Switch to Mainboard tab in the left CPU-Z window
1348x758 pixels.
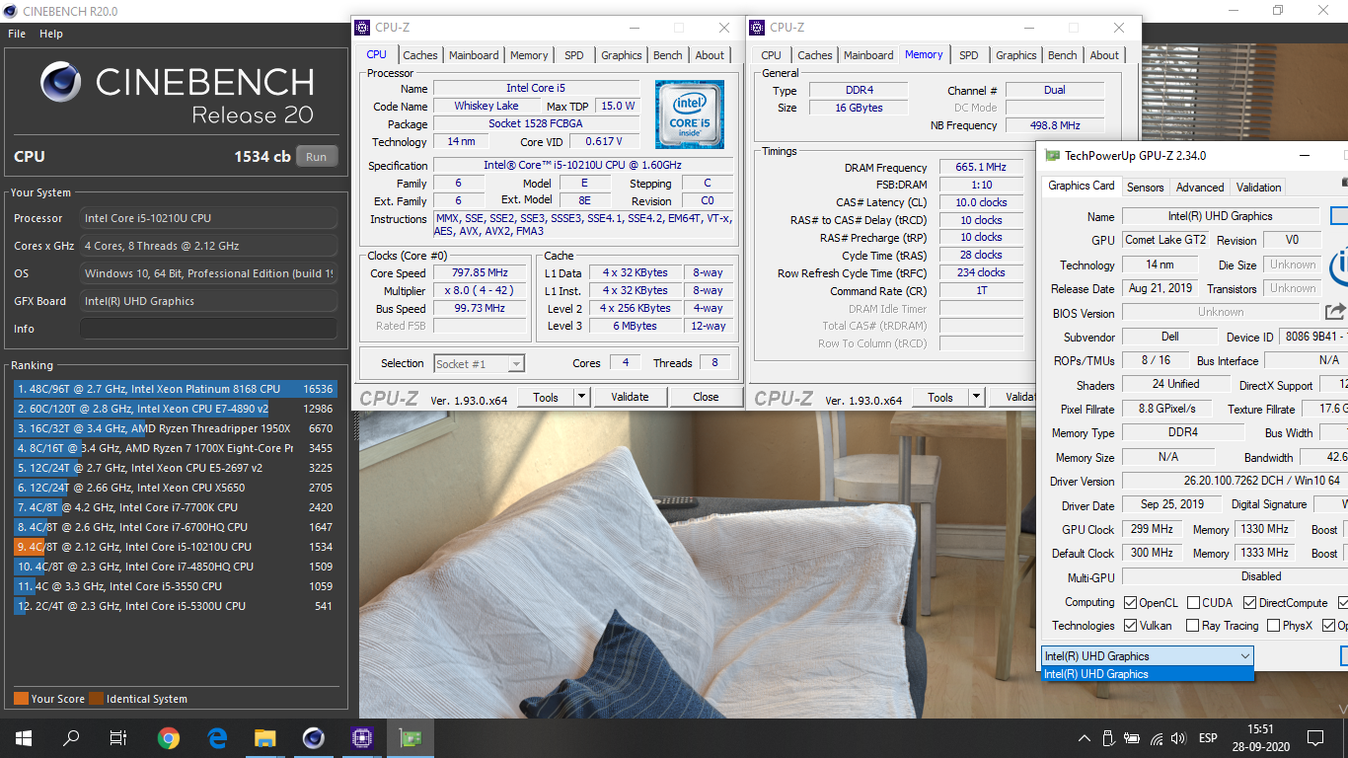474,55
